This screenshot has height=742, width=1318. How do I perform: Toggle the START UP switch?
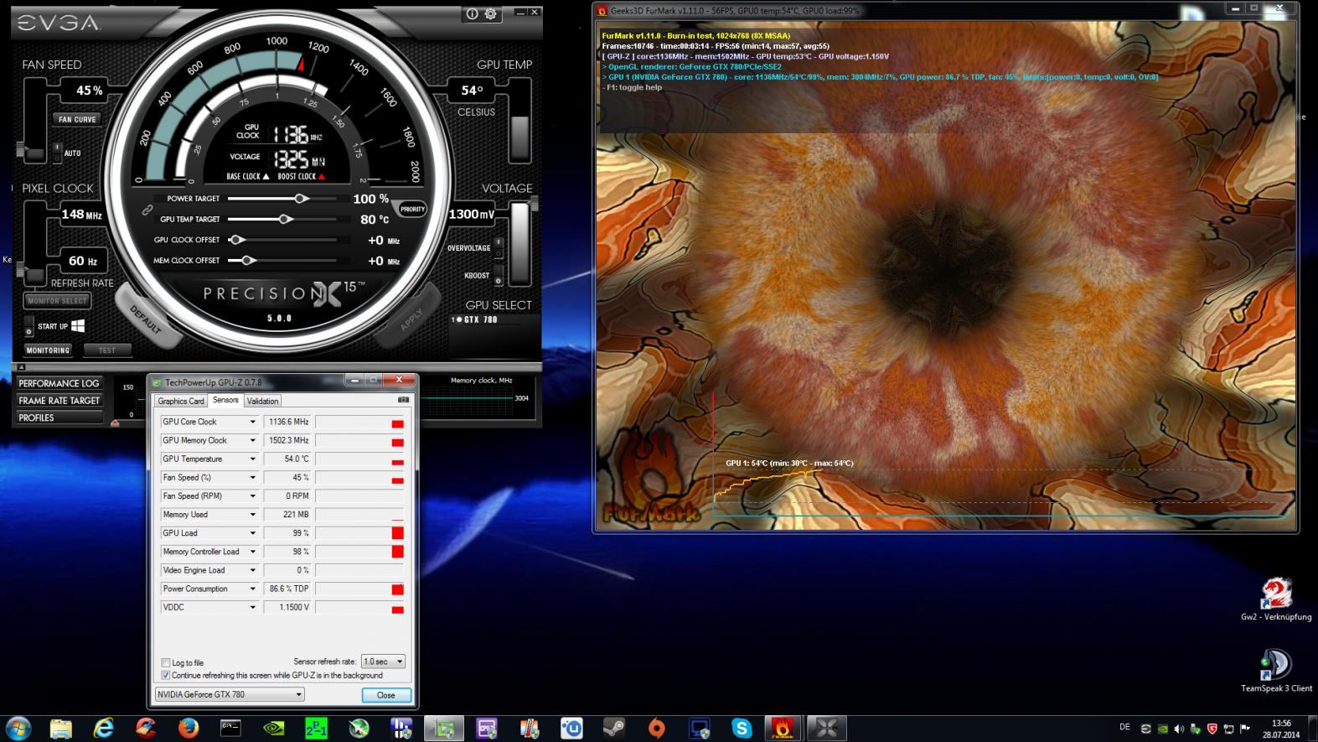(29, 326)
